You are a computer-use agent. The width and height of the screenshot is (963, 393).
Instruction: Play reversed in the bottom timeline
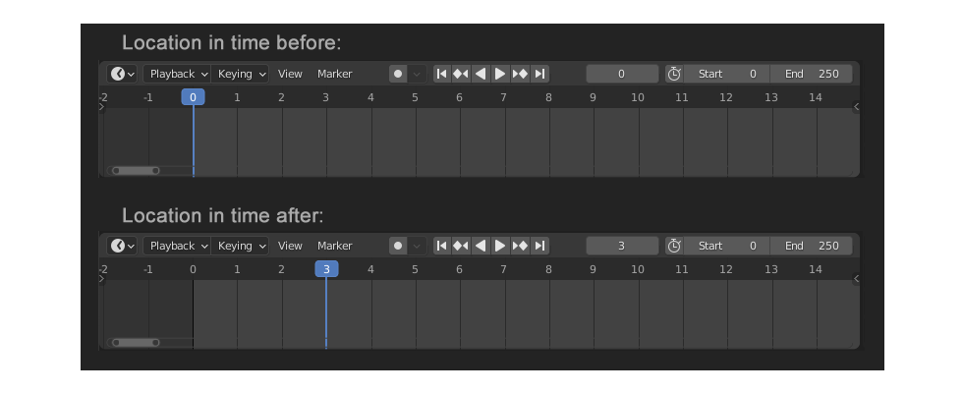(x=481, y=246)
